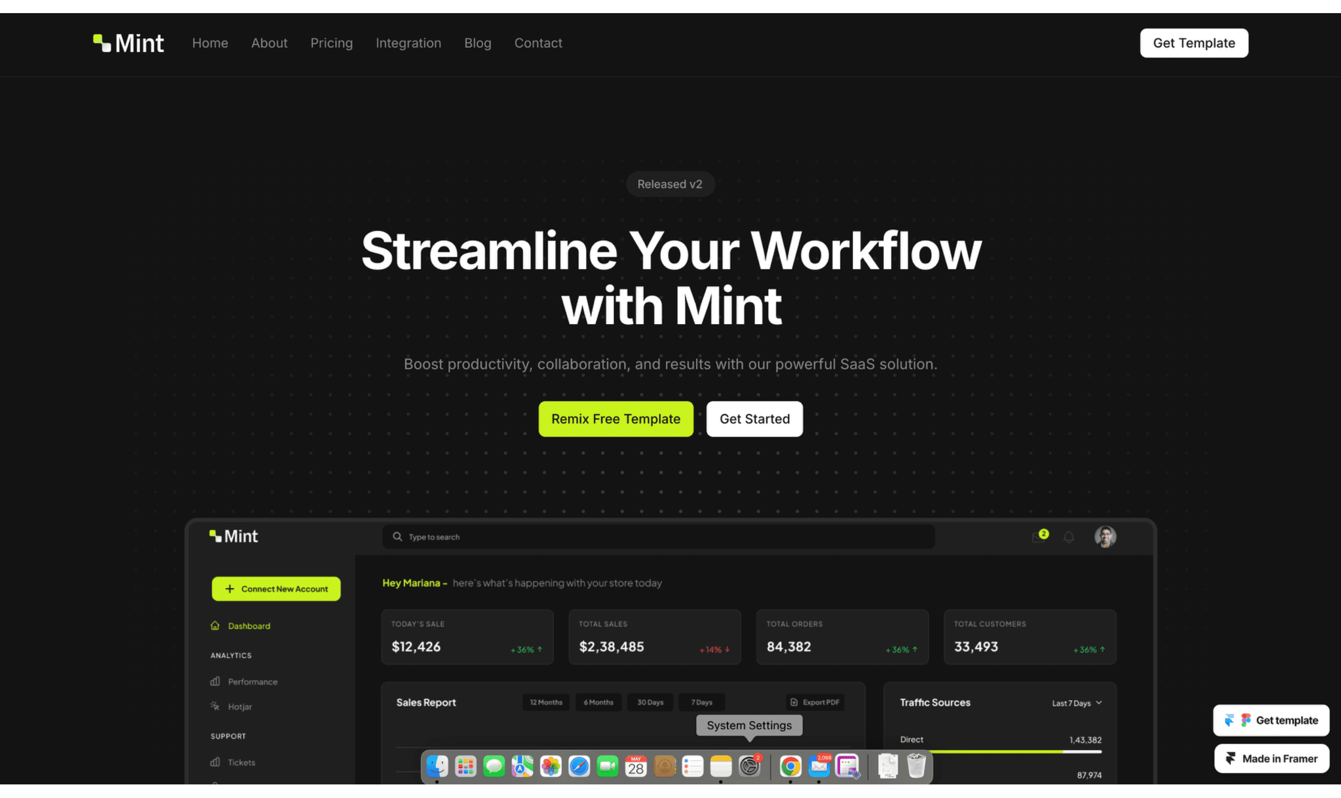Image resolution: width=1341 pixels, height=798 pixels.
Task: Launch System Settings from the dock
Action: tap(749, 766)
